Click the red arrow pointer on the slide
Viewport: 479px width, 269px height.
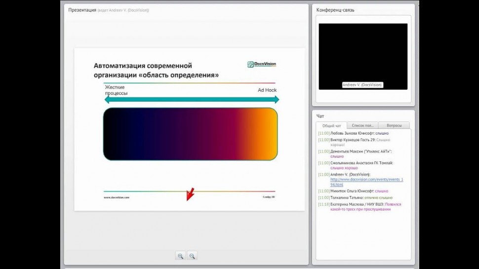[190, 194]
